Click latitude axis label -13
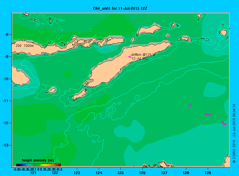The width and height of the screenshot is (239, 176). (x=5, y=145)
